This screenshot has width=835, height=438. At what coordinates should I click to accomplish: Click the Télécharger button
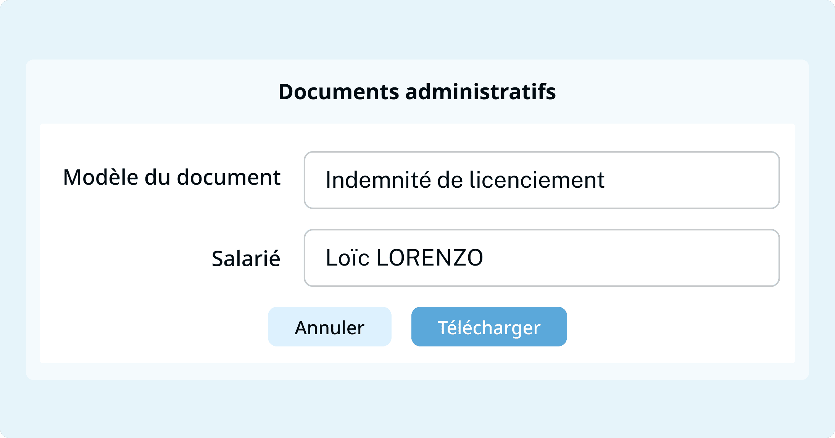(x=489, y=327)
